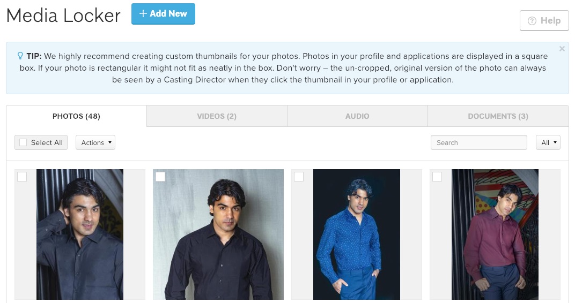This screenshot has width=575, height=303.
Task: Expand the Actions dropdown
Action: pos(95,142)
